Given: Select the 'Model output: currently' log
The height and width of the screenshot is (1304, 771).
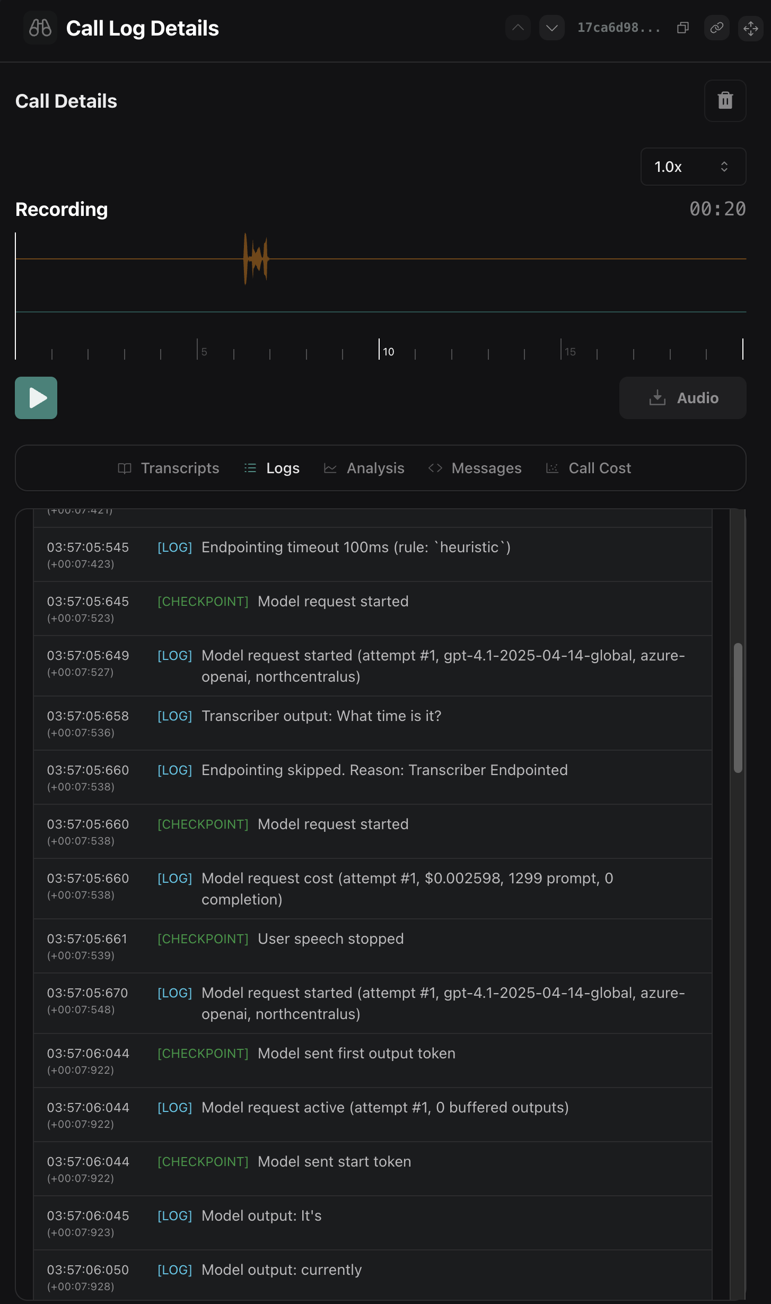Looking at the screenshot, I should pyautogui.click(x=373, y=1275).
